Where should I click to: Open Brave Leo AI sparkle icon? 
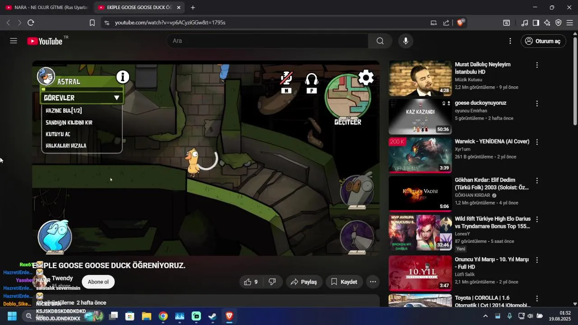(x=547, y=23)
